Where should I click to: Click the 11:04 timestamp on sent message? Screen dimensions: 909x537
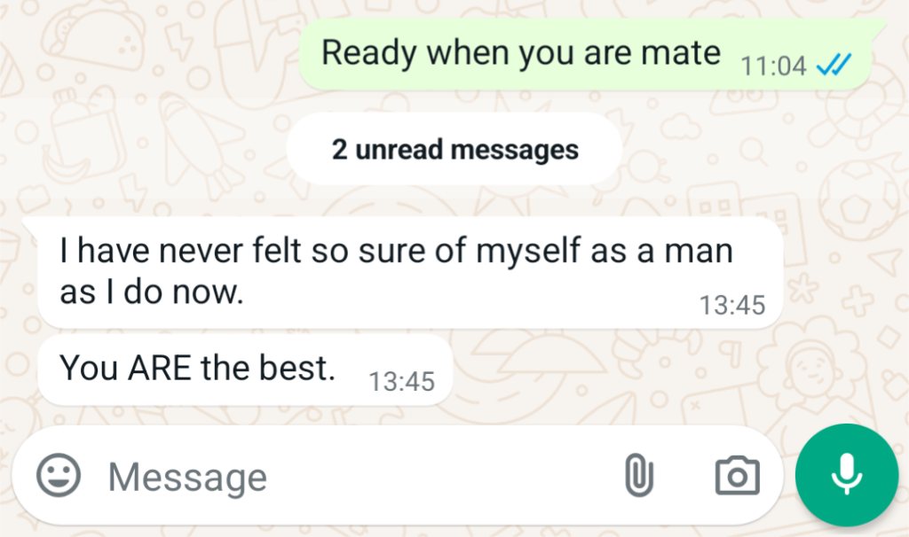(773, 66)
